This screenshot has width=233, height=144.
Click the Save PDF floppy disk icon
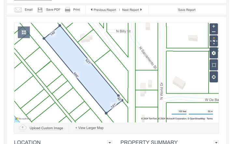pos(40,10)
